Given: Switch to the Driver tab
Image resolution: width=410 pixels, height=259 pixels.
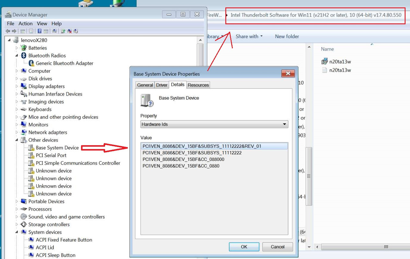Looking at the screenshot, I should click(x=162, y=85).
